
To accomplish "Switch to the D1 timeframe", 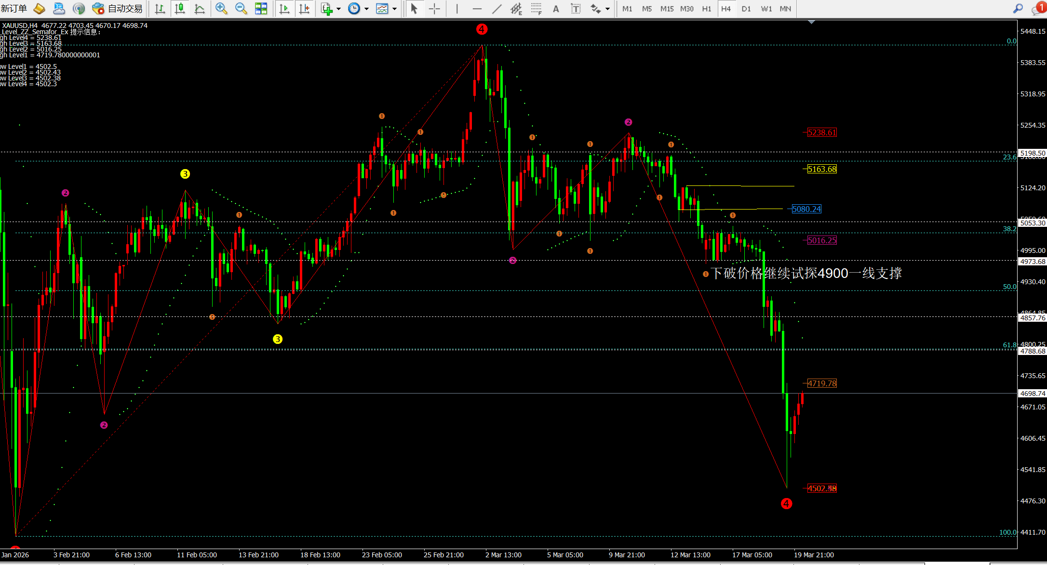I will click(746, 9).
